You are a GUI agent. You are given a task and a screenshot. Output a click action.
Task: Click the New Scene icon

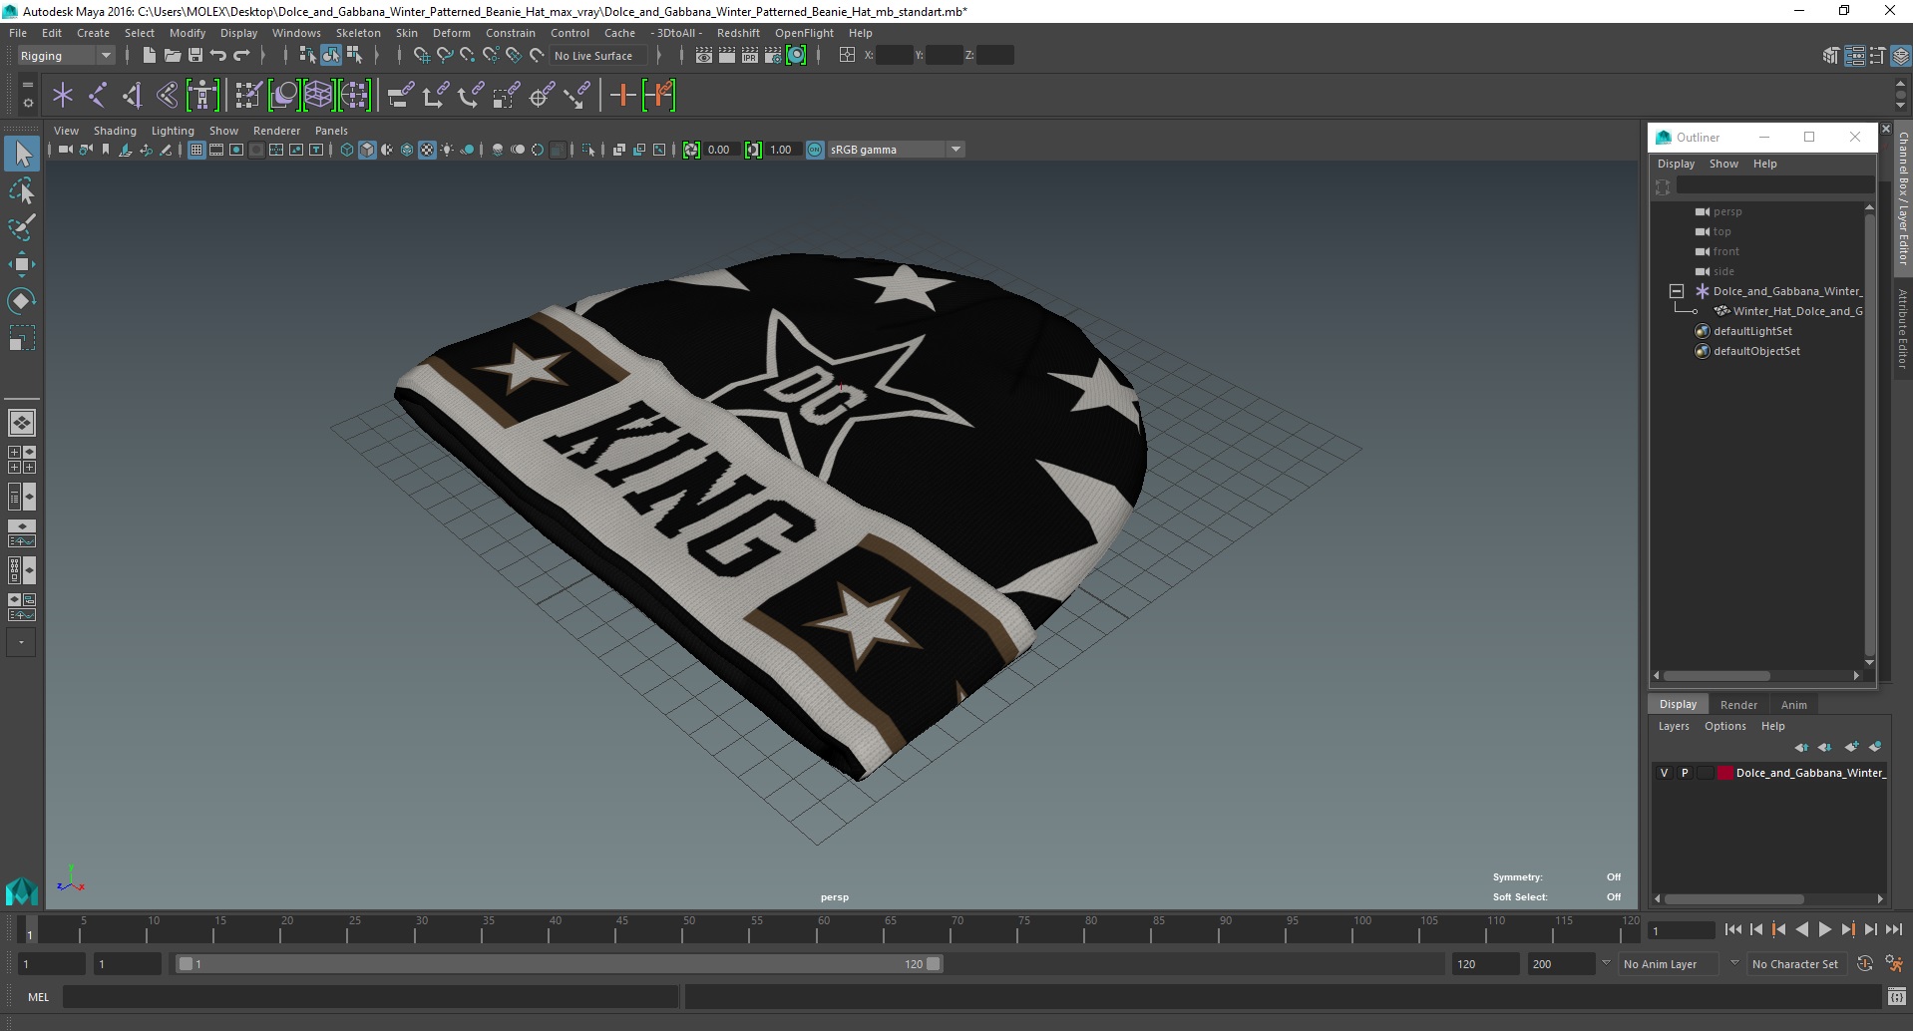(x=149, y=56)
